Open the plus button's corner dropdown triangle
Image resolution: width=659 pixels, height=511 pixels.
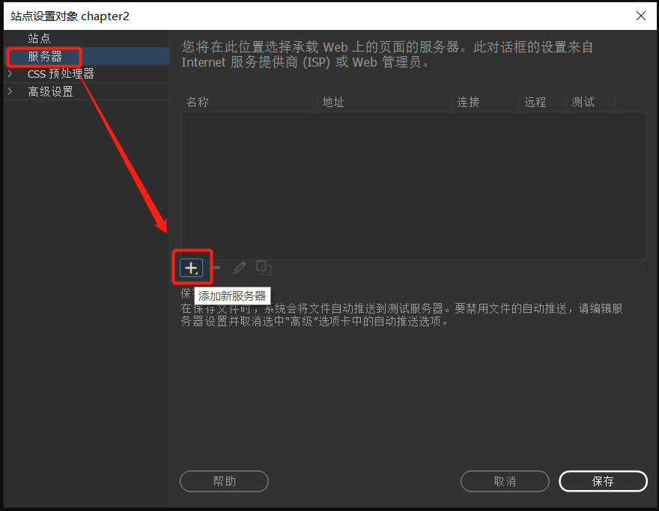[197, 272]
